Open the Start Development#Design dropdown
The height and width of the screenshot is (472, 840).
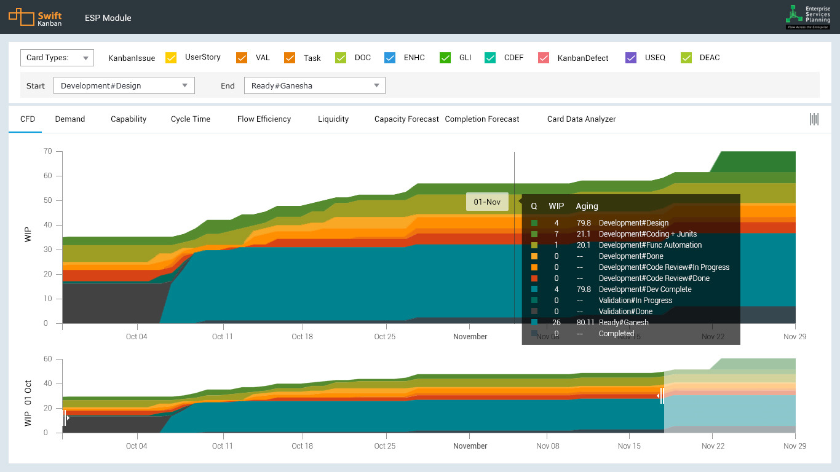(124, 85)
